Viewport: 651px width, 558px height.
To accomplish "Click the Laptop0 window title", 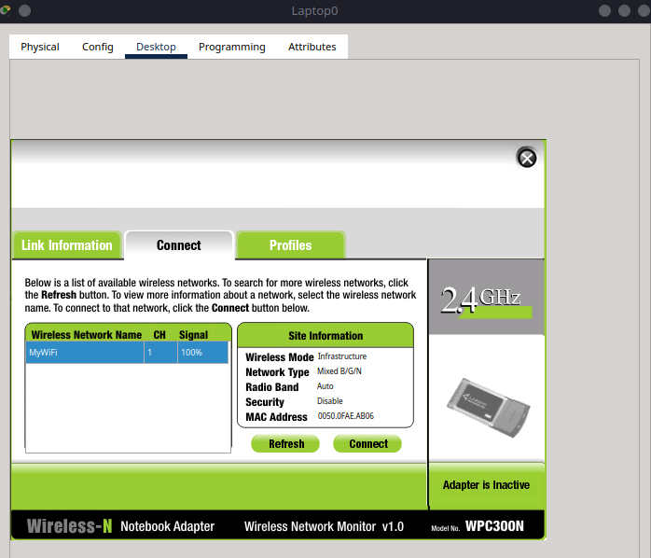I will (x=314, y=11).
